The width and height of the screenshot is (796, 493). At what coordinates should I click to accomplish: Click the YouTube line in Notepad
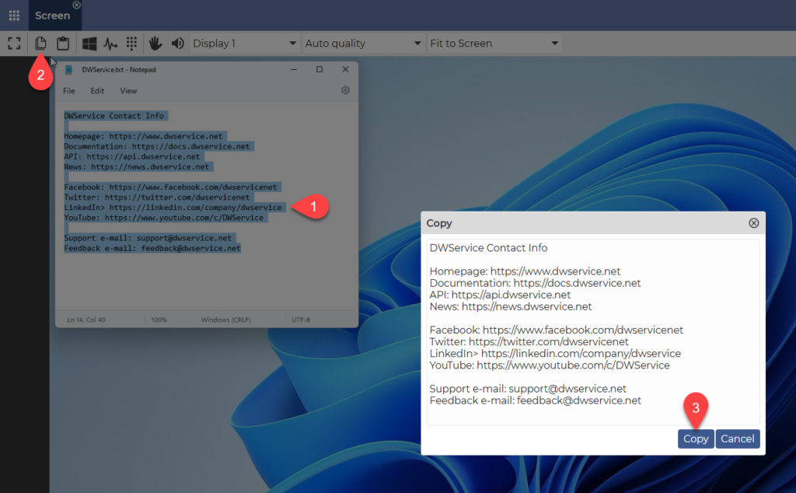point(163,217)
